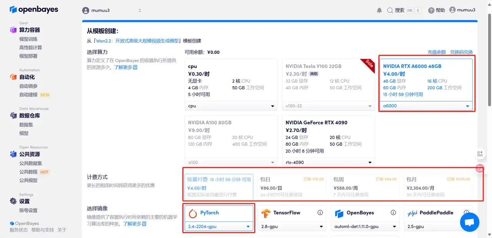Open the chat support bubble
This screenshot has height=238, width=492.
(x=470, y=222)
